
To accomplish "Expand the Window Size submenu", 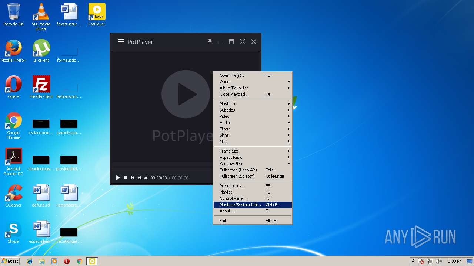I will (253, 164).
